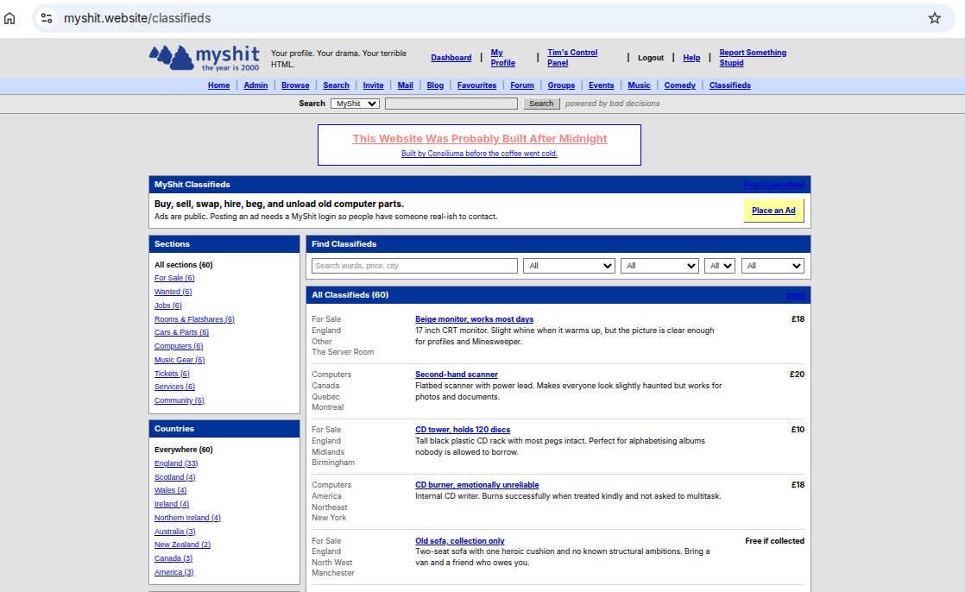Open Favourites in the nav bar
This screenshot has width=965, height=592.
(477, 85)
